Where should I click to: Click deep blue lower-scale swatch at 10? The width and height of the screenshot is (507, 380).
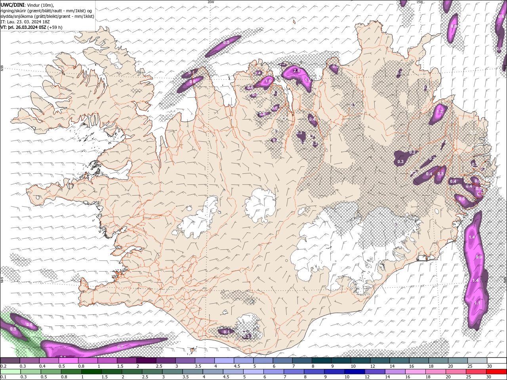[x=355, y=372]
